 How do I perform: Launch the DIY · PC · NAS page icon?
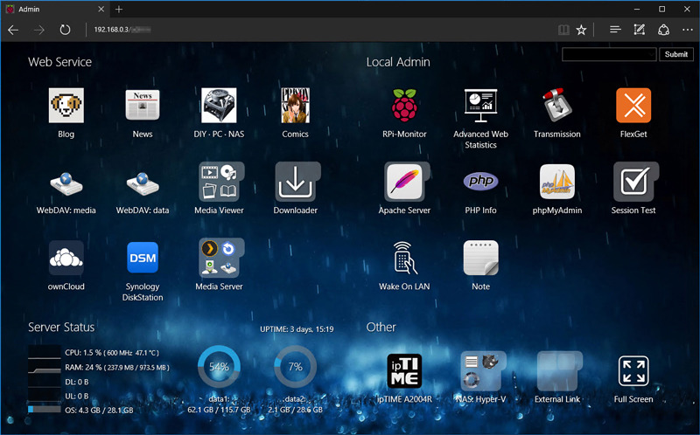click(x=219, y=105)
